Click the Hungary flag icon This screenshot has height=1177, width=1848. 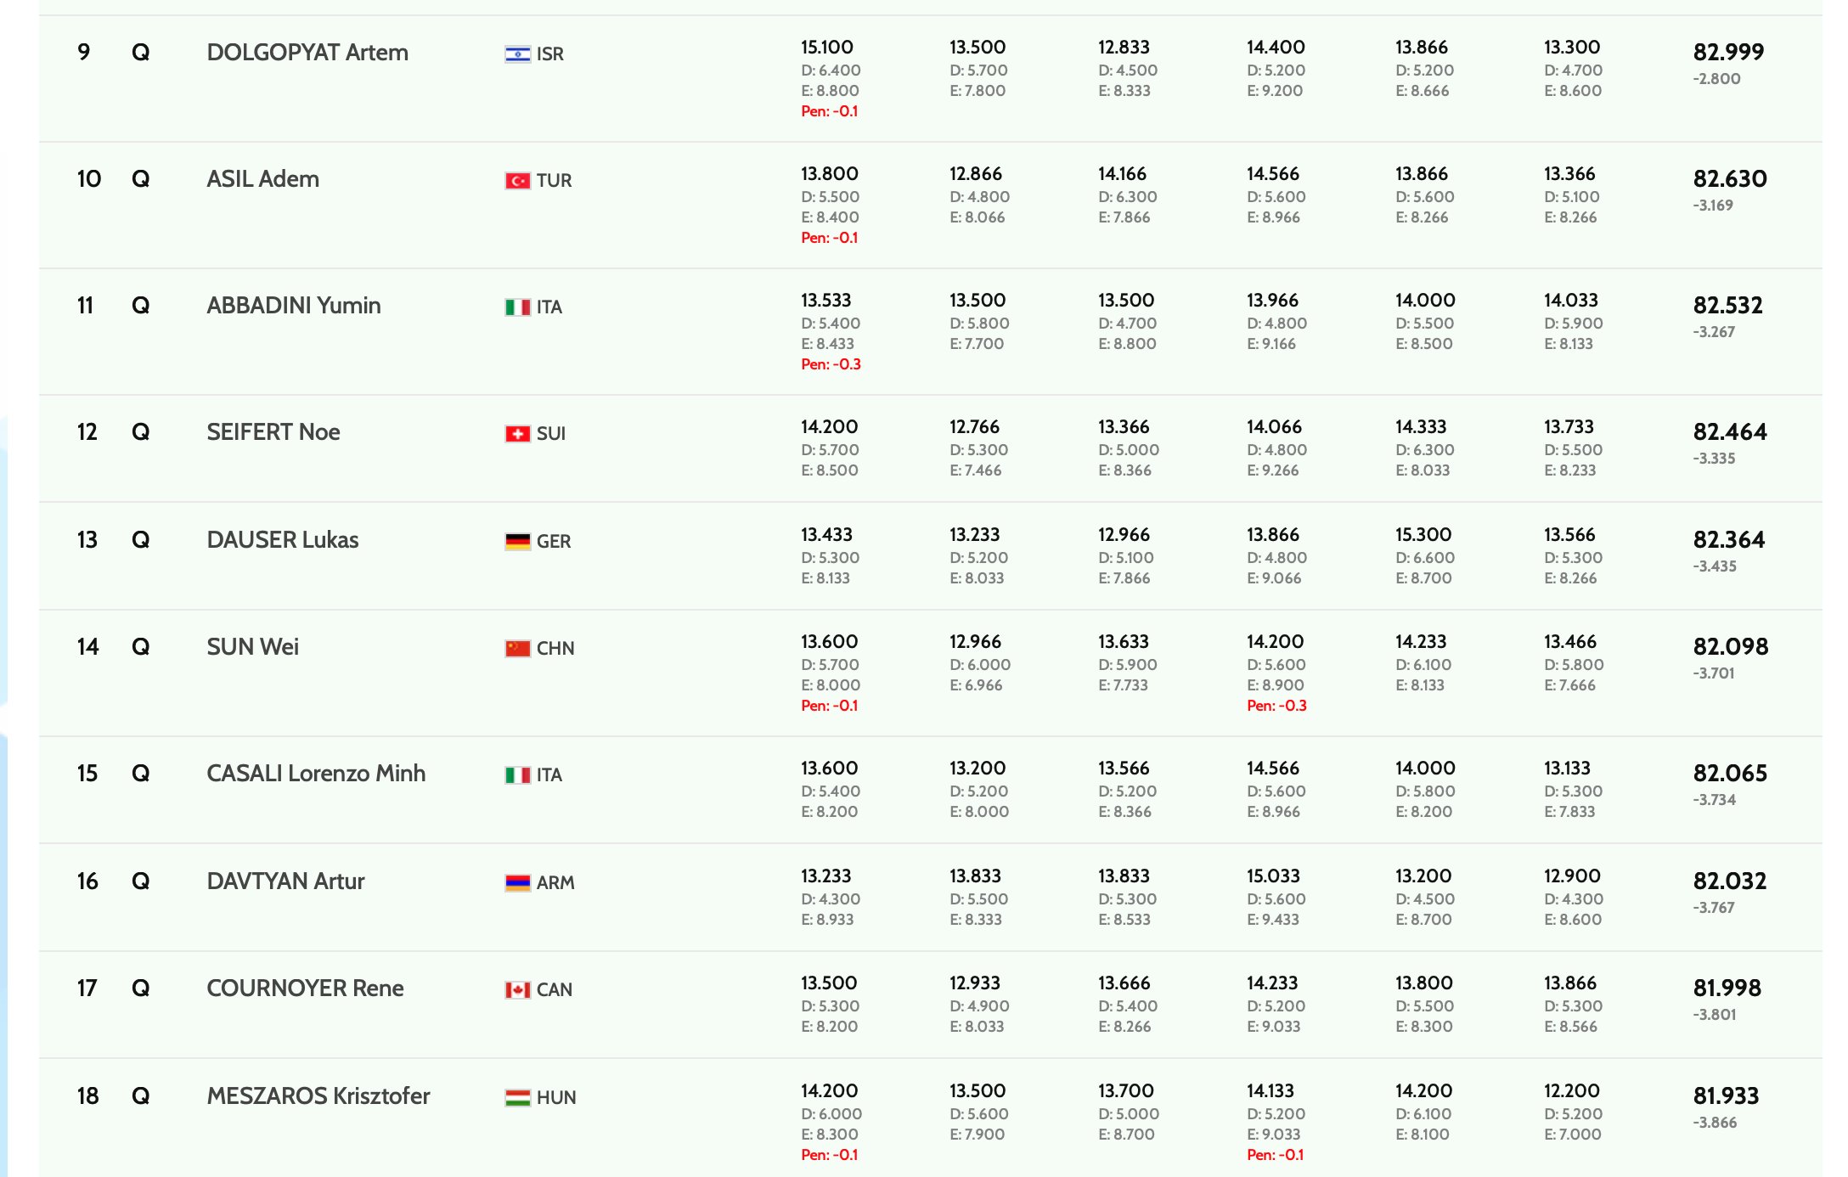517,1098
